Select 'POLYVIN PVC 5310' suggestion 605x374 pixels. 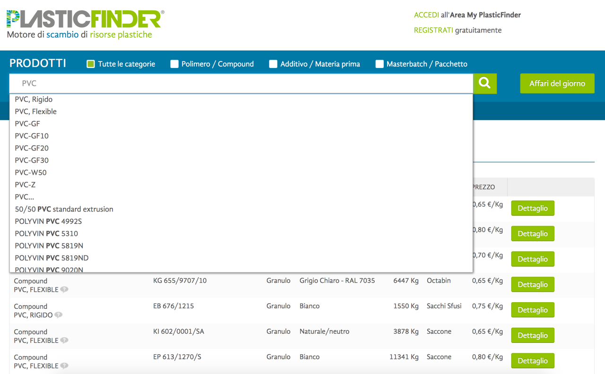click(241, 234)
